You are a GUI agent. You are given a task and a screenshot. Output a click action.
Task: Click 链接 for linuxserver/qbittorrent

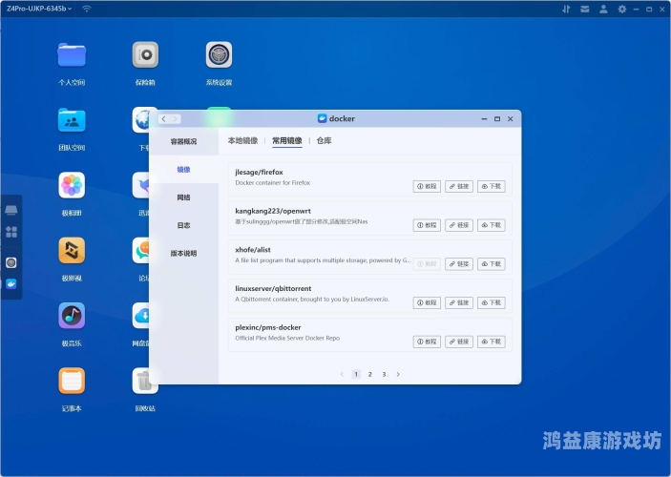[459, 302]
